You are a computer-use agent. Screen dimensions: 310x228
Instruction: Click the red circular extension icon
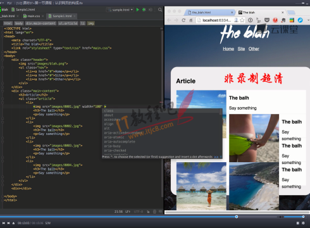coord(275,20)
